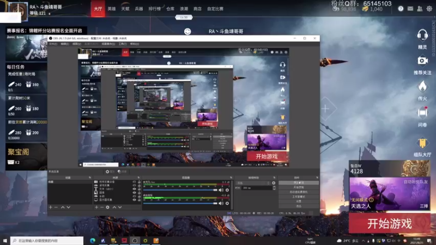Open OBS 工具(T) menu
The height and width of the screenshot is (245, 436).
pos(123,44)
